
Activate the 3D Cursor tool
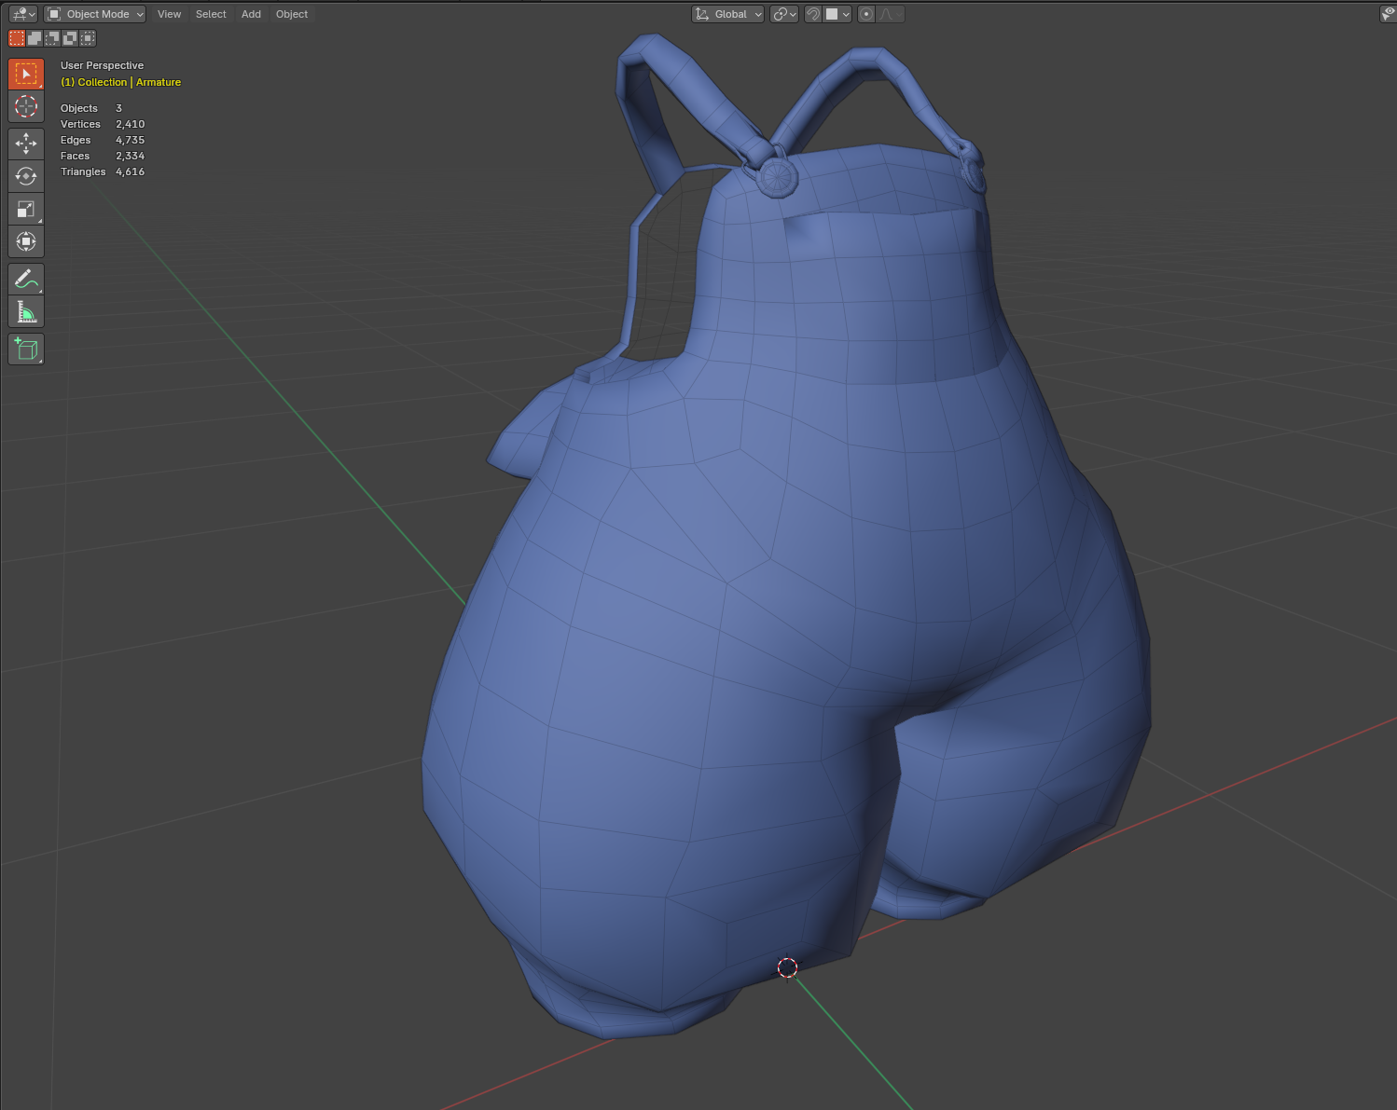(26, 106)
